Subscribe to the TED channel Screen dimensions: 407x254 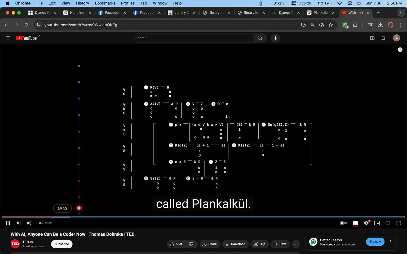tap(62, 244)
